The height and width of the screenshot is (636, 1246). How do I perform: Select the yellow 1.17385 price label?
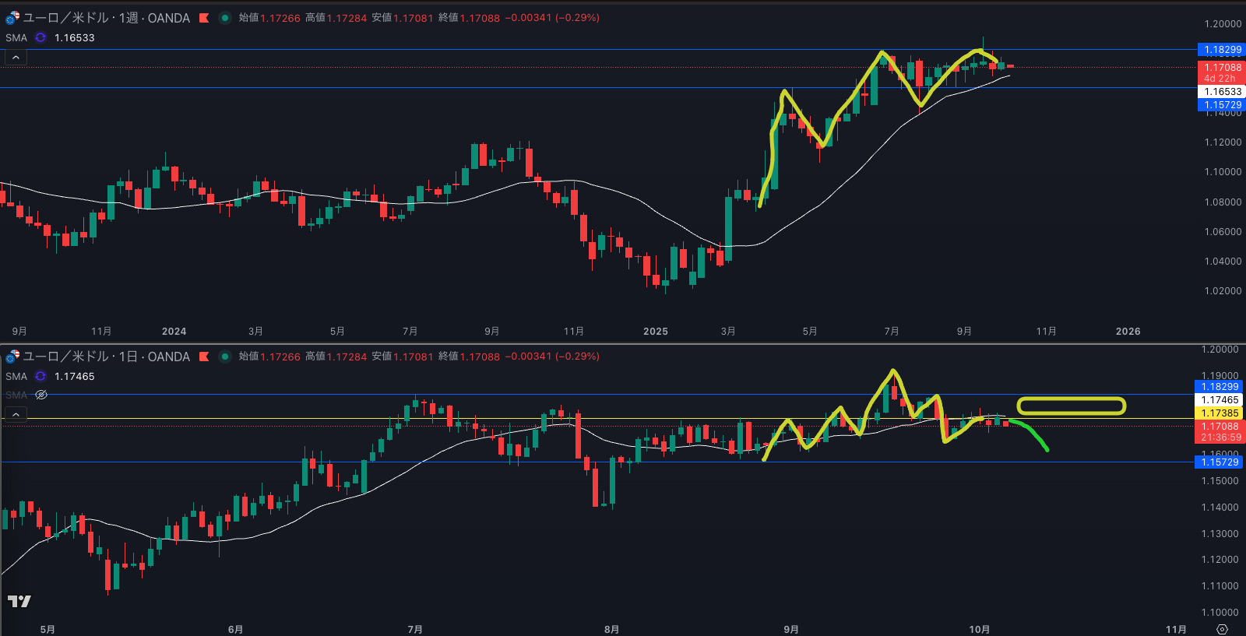[1220, 413]
